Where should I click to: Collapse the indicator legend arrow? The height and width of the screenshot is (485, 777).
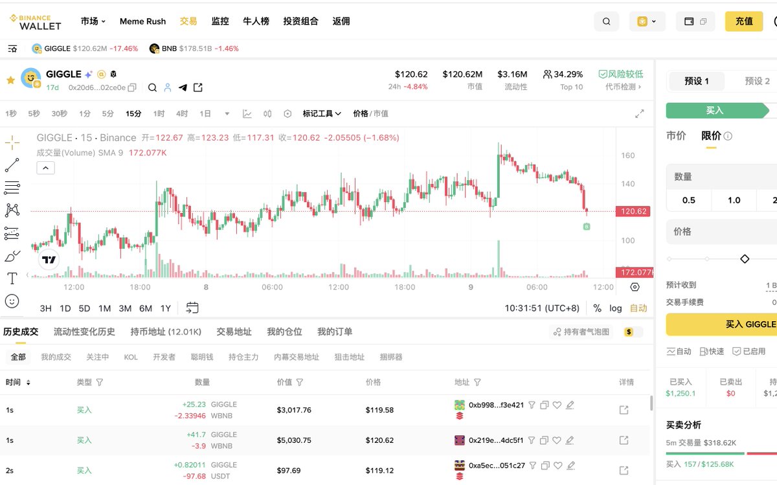coord(46,168)
